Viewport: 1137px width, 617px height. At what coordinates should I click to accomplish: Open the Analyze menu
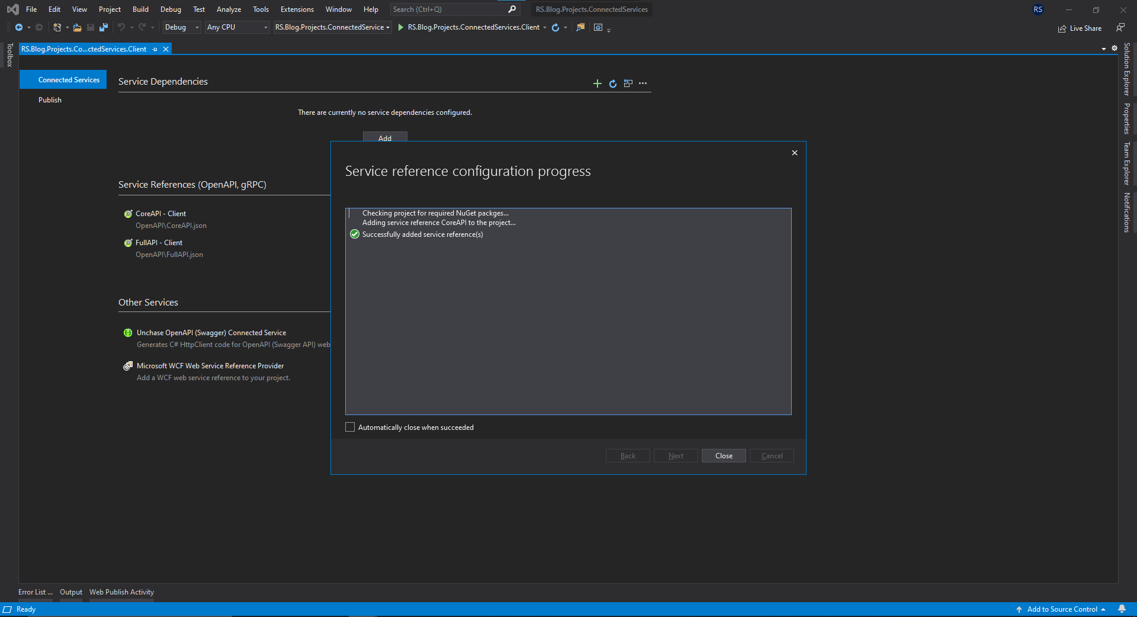pyautogui.click(x=229, y=9)
